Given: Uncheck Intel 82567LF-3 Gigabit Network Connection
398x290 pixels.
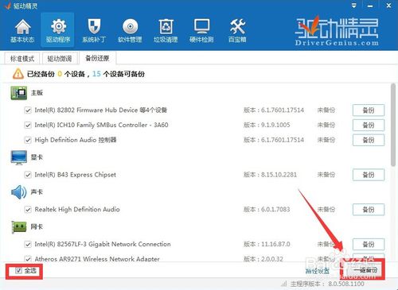Looking at the screenshot, I should [x=28, y=244].
